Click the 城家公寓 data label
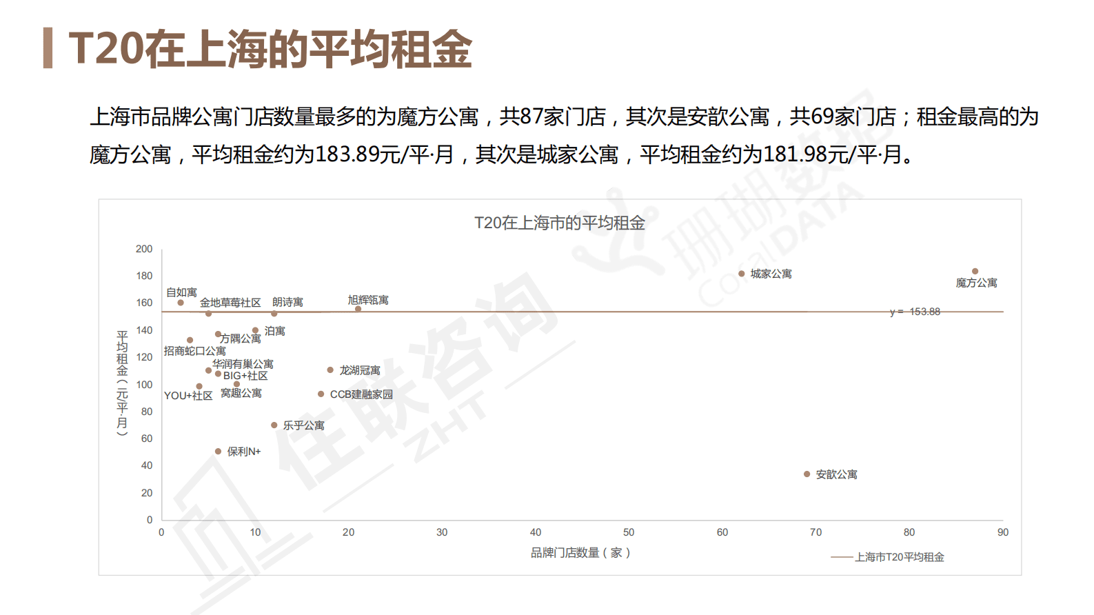 pos(771,274)
